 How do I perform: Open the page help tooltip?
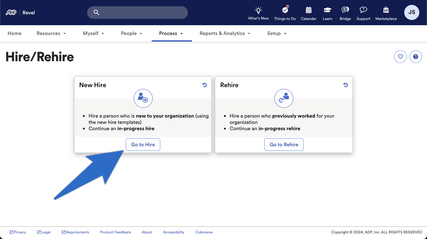click(x=416, y=56)
